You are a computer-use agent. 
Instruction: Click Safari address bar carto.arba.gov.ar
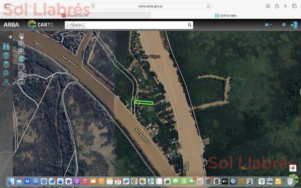point(150,6)
